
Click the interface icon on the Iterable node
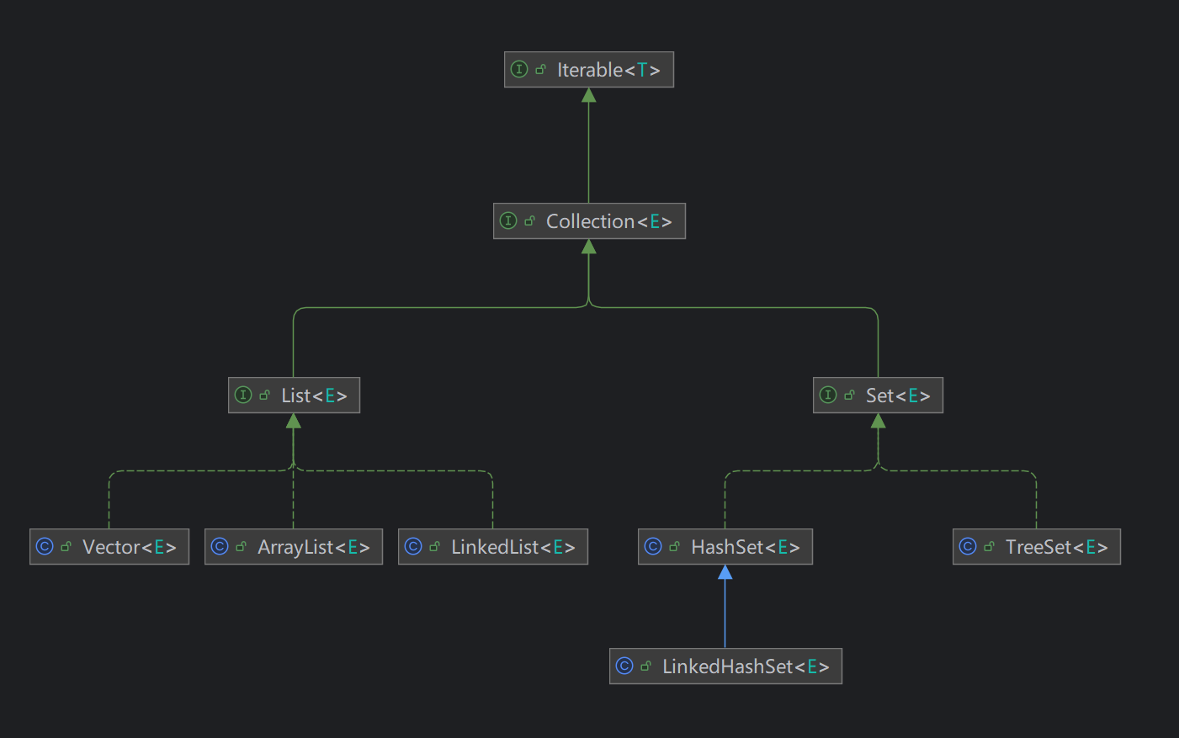pos(519,70)
